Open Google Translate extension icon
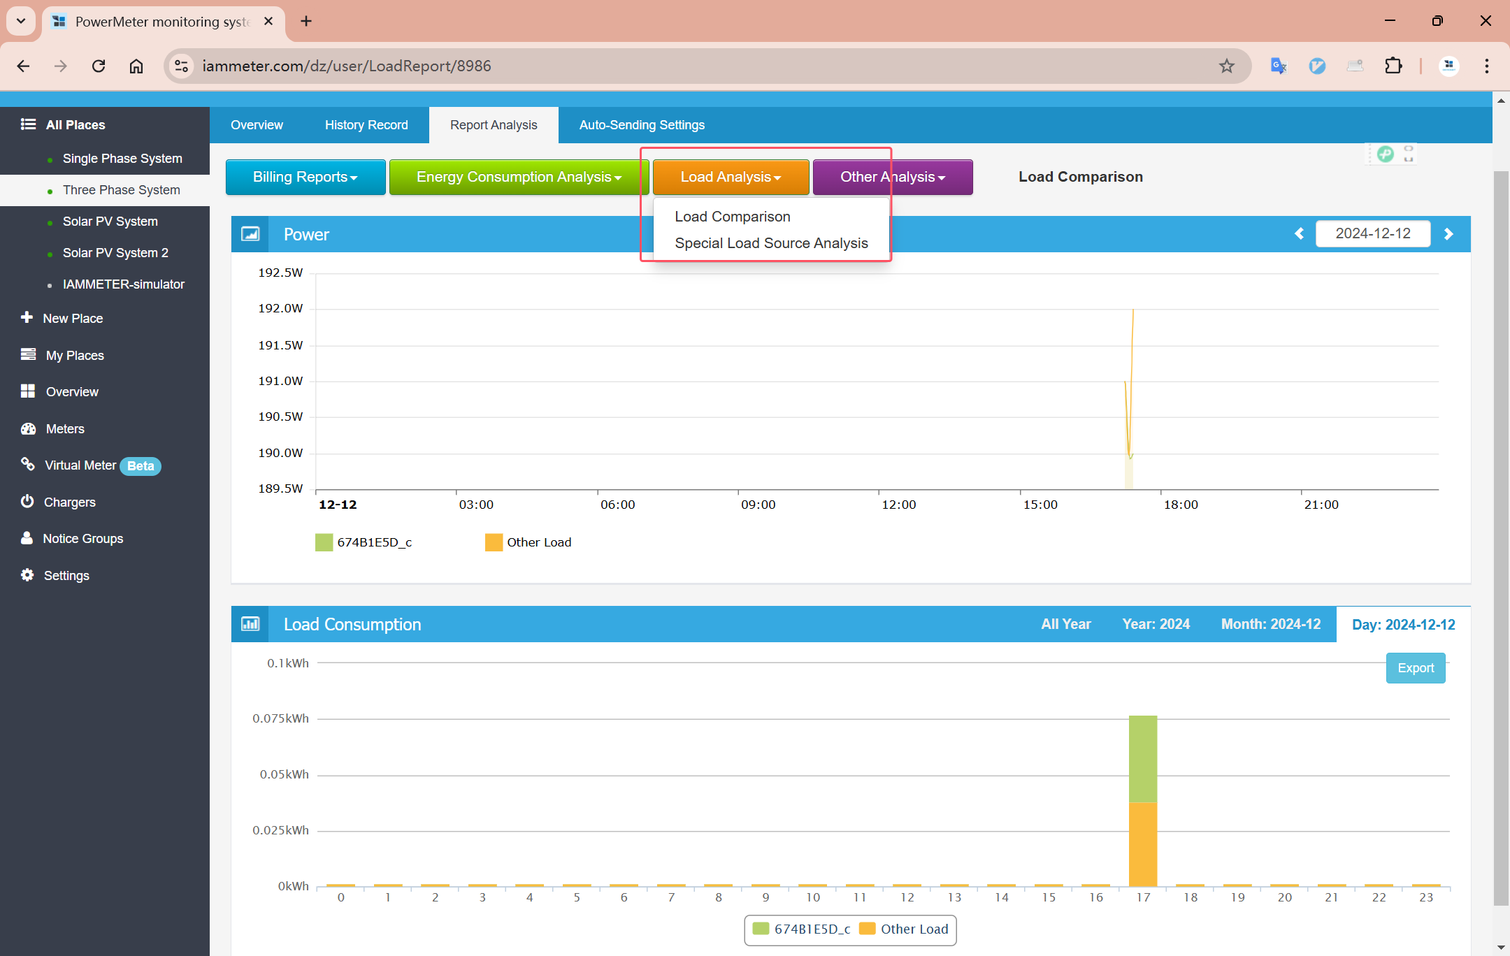The image size is (1510, 956). click(x=1279, y=66)
